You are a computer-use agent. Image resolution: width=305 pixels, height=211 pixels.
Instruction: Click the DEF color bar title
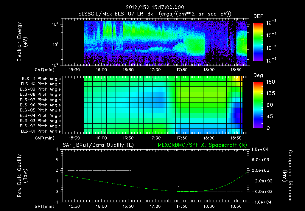[258, 16]
